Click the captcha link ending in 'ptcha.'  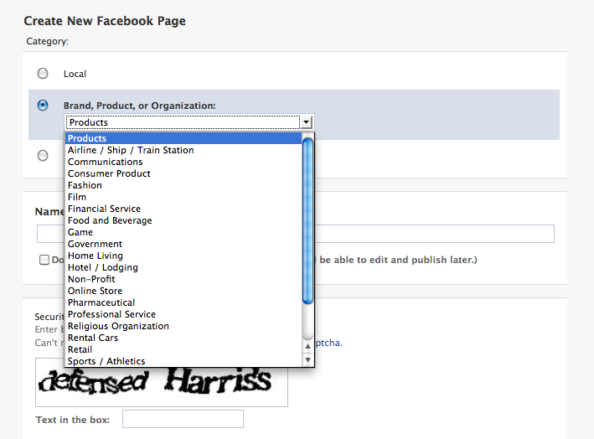pyautogui.click(x=328, y=343)
